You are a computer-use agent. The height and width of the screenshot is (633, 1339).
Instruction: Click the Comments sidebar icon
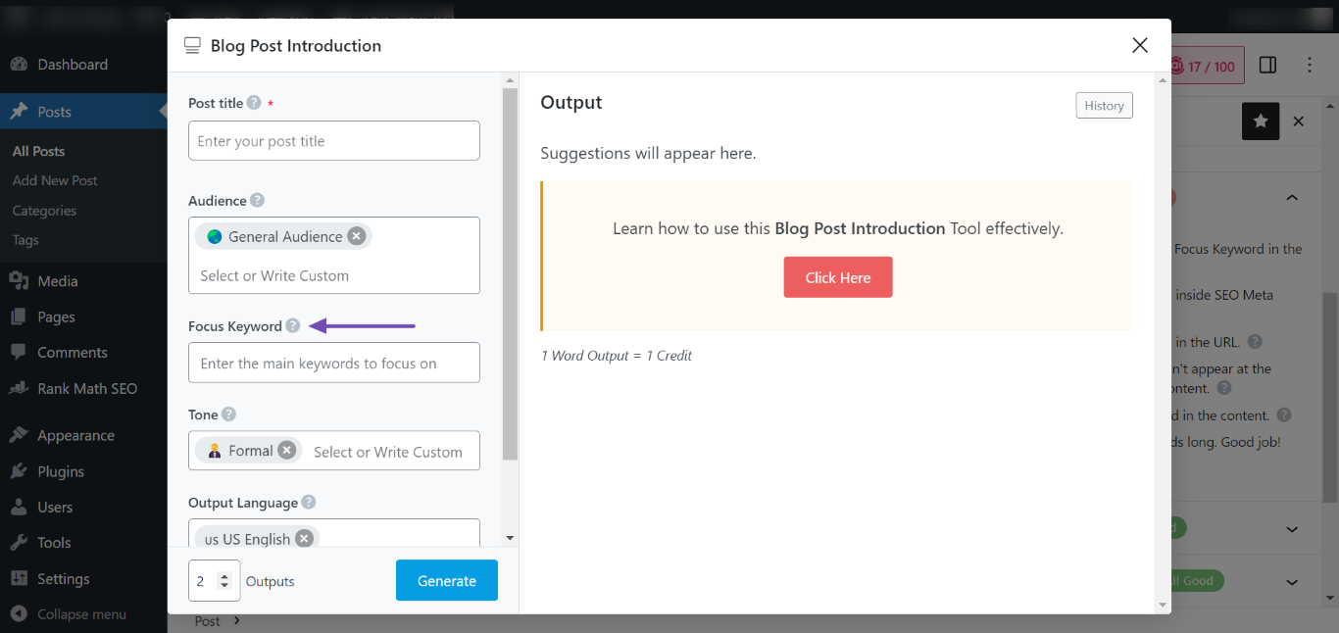pos(19,353)
